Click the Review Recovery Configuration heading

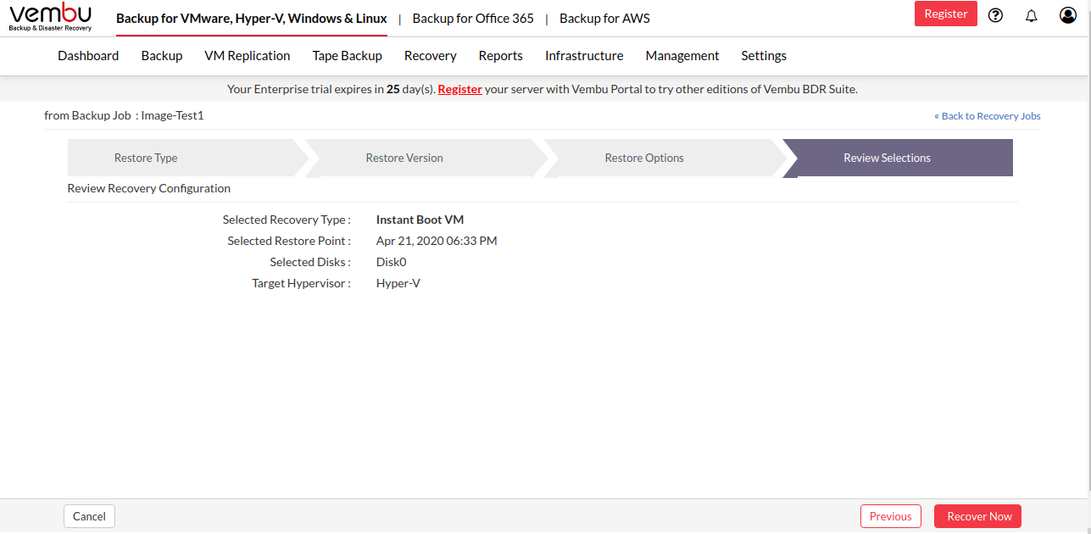pos(149,188)
